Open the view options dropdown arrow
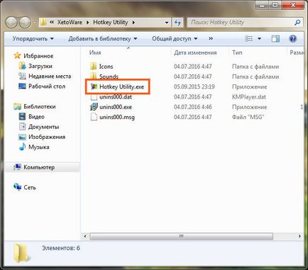 click(x=259, y=38)
